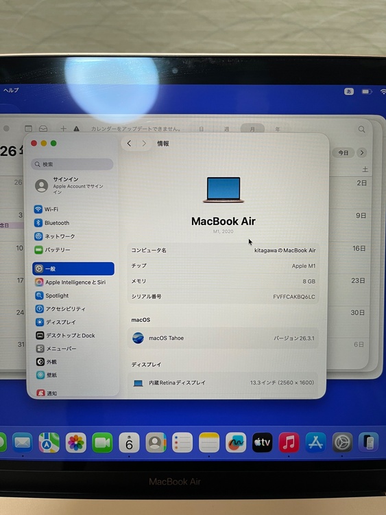This screenshot has height=515, width=386.
Task: Open FaceTime from the Dock
Action: (102, 442)
